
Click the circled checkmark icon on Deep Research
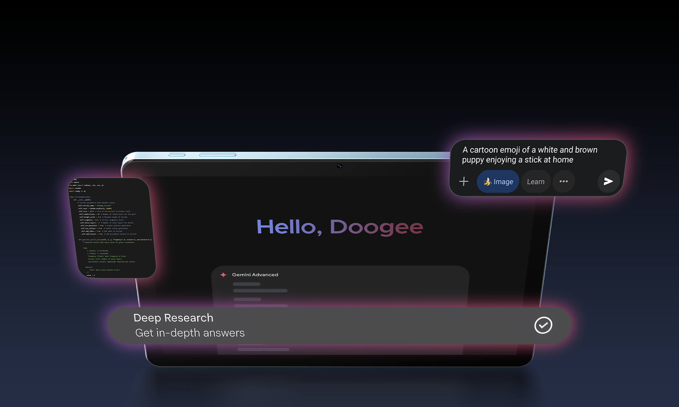[543, 325]
